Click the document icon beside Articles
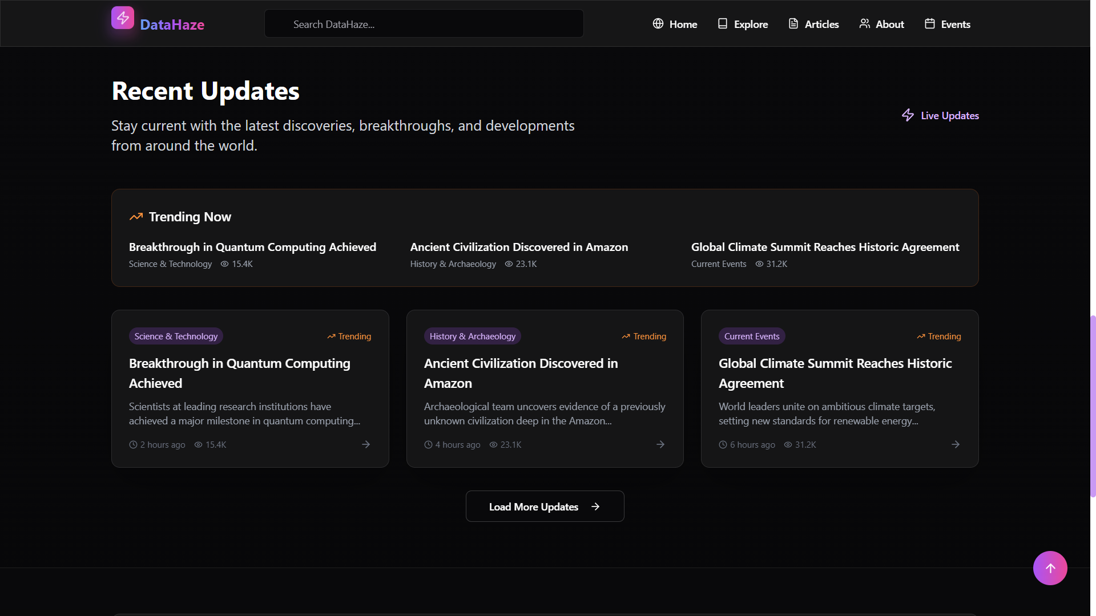 click(793, 24)
